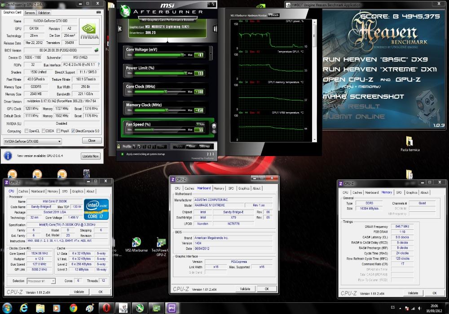The width and height of the screenshot is (449, 314).
Task: Click the Fan Speed slider in Afterburner
Action: point(160,130)
